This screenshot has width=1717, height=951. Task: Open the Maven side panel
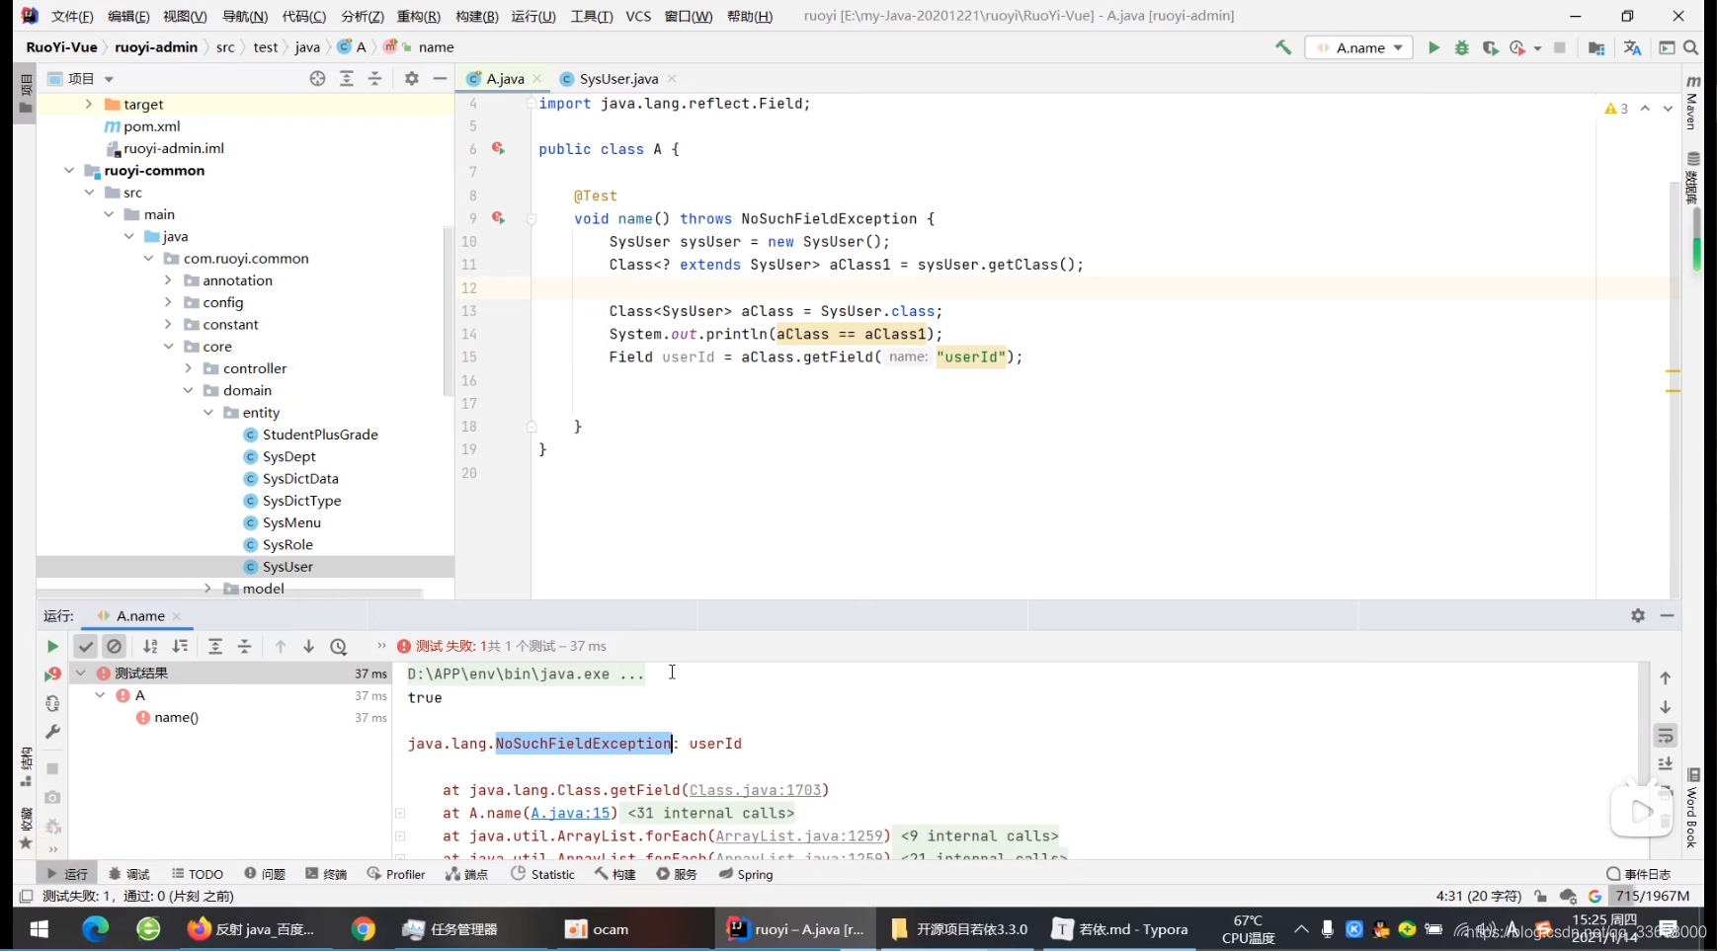(1693, 102)
